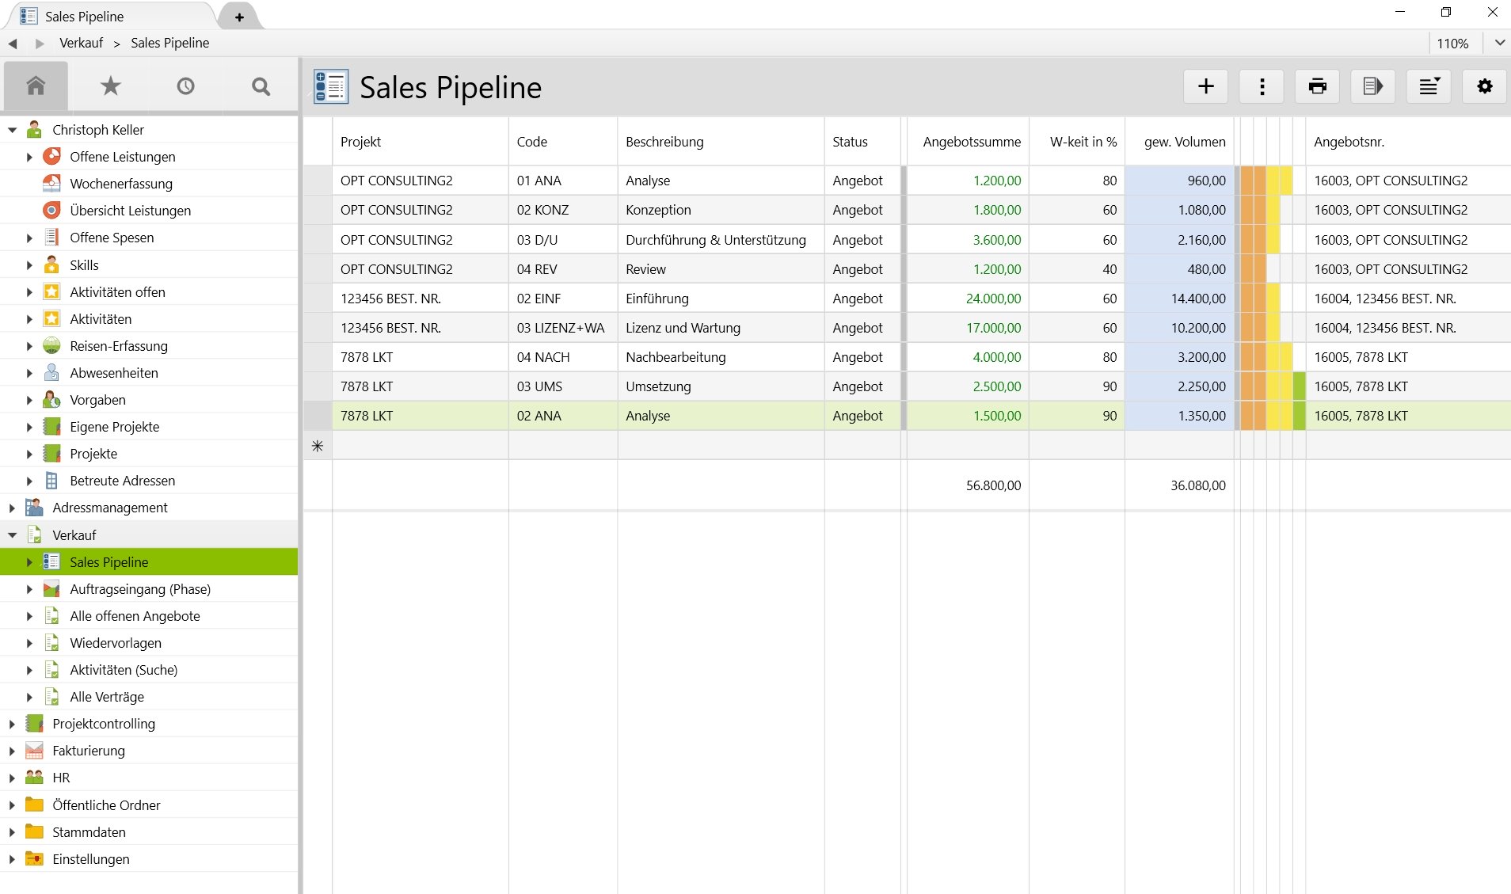Select the history clock icon in sidebar
This screenshot has width=1511, height=894.
[185, 85]
